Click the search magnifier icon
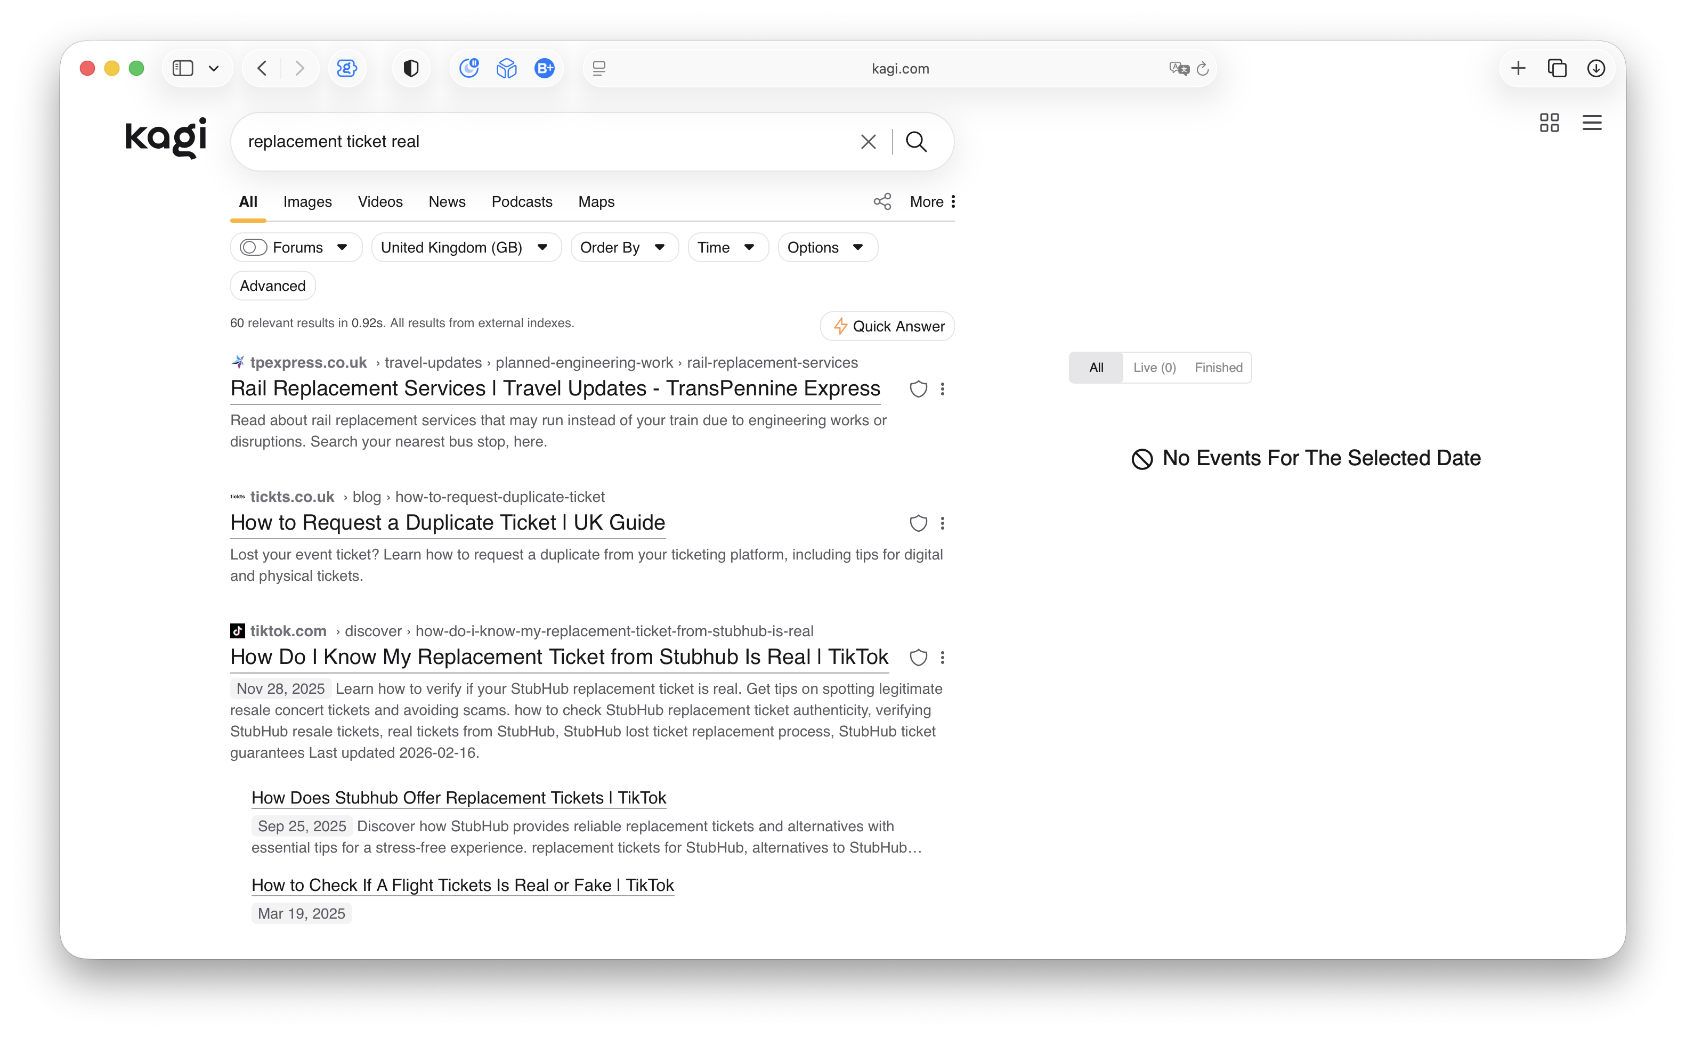1686x1038 pixels. coord(916,141)
